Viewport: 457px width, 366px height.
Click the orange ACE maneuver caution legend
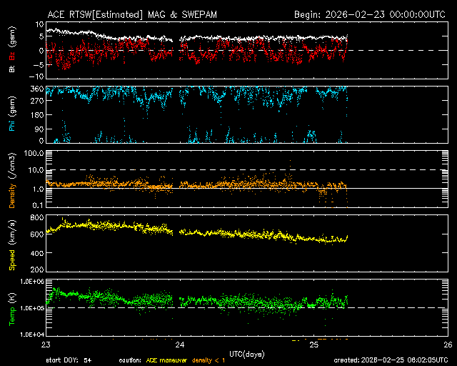tap(167, 360)
